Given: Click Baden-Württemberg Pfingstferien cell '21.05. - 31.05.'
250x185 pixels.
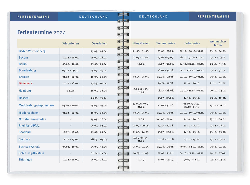Looking at the screenshot, I should [141, 51].
